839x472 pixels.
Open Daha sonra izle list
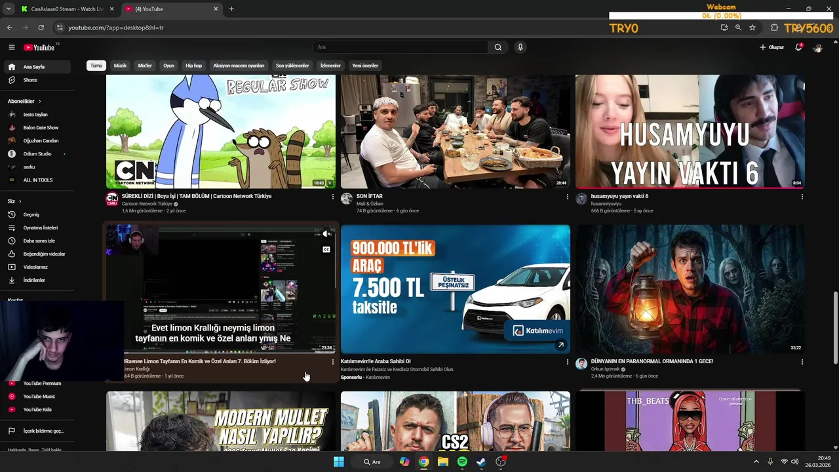point(38,241)
